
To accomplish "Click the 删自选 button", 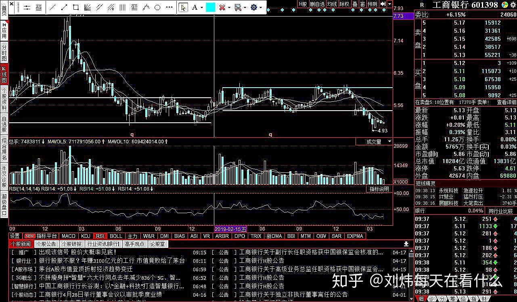I will (317, 4).
